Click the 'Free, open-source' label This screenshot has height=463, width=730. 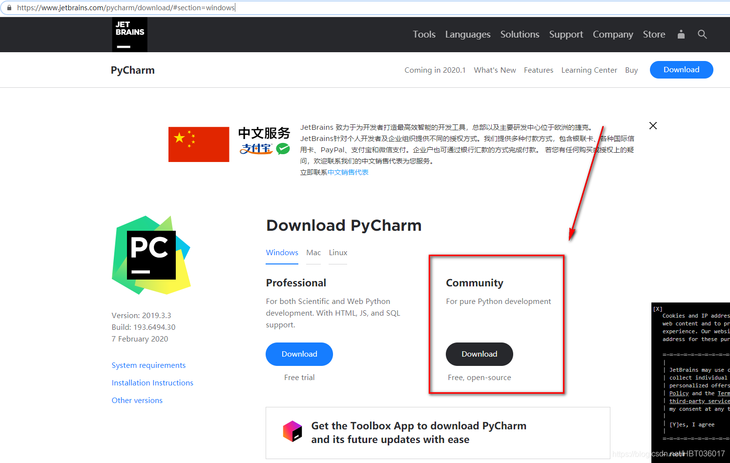click(480, 378)
